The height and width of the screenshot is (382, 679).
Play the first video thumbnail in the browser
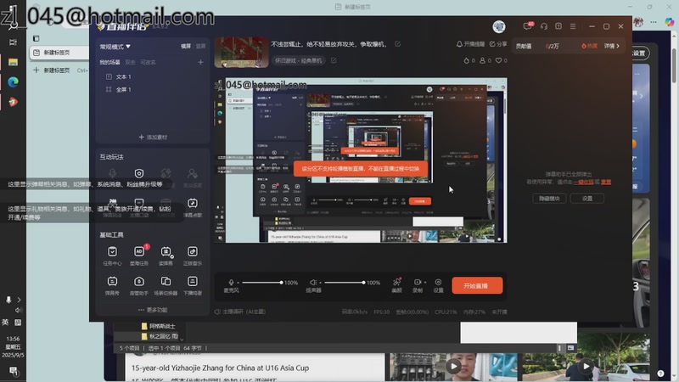coord(453,367)
